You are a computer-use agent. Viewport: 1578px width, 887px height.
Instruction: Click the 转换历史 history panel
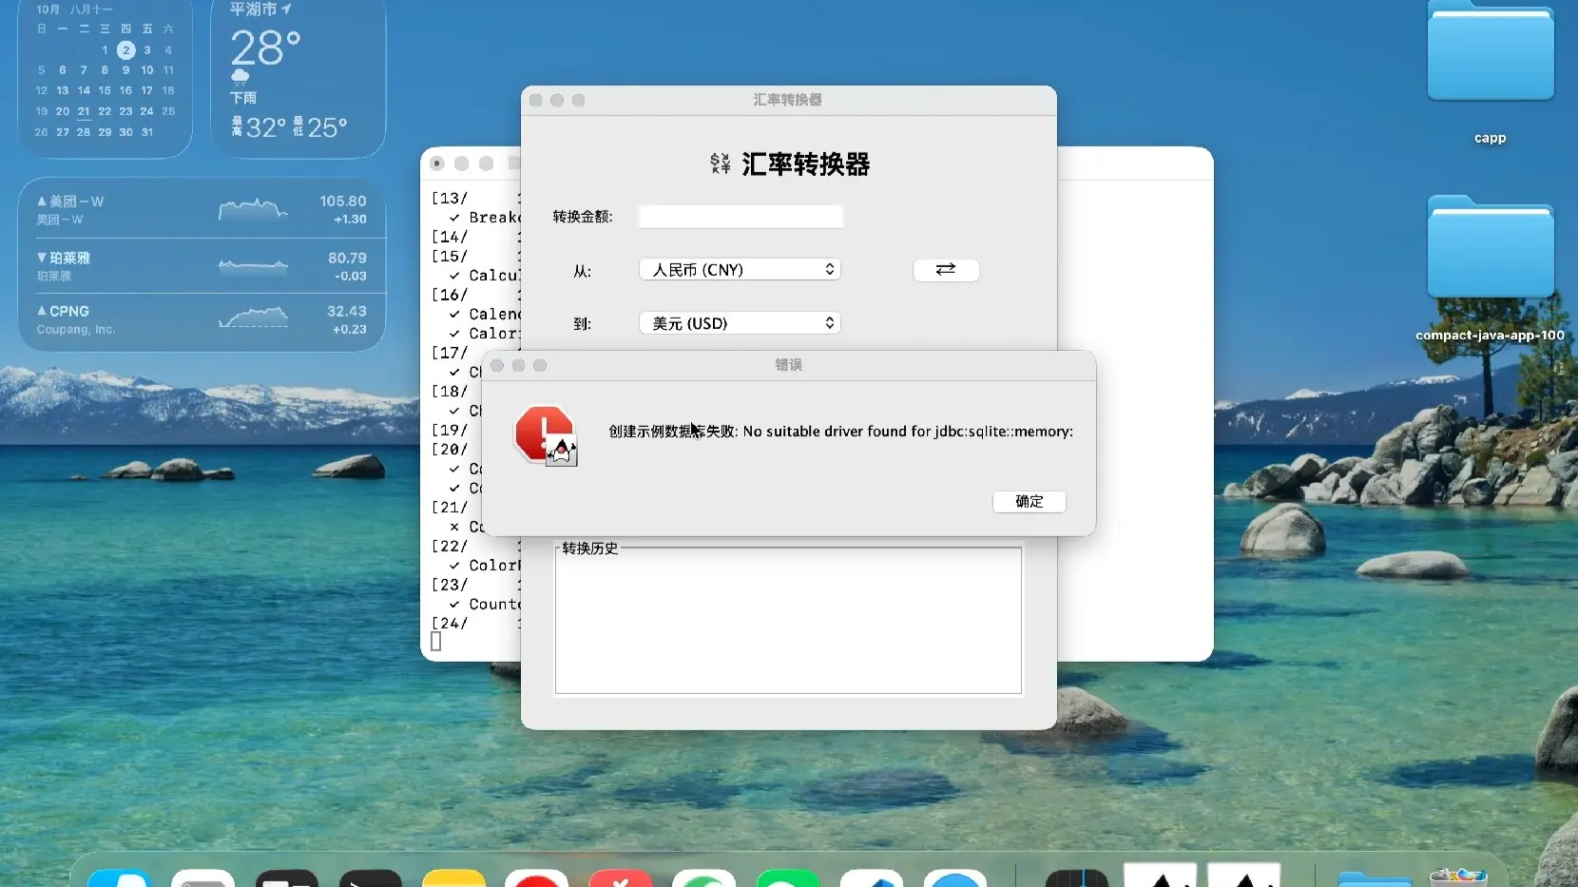coord(787,621)
